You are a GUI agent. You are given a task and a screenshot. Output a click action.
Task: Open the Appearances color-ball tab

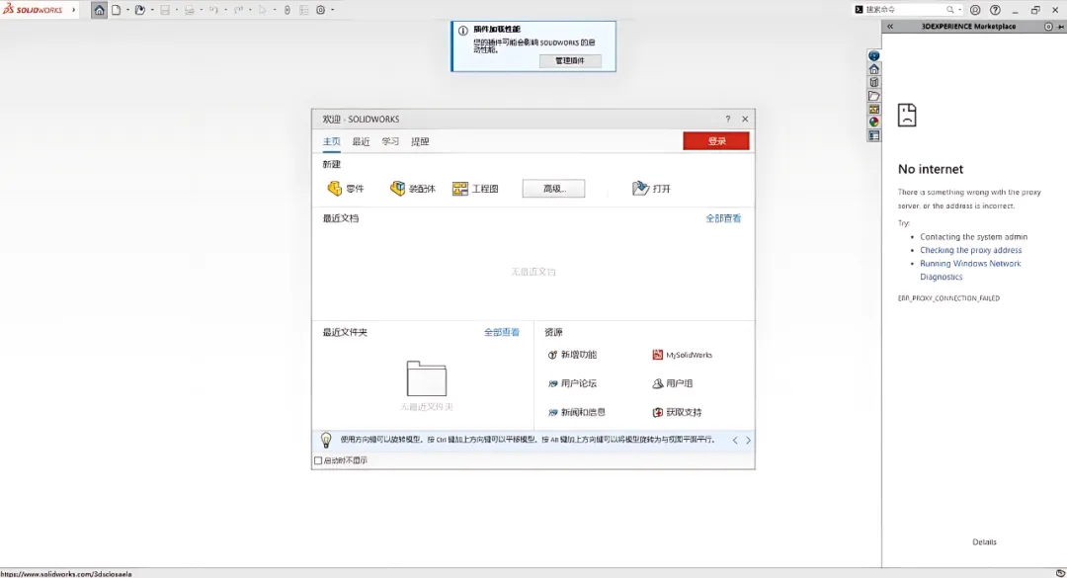tap(873, 122)
